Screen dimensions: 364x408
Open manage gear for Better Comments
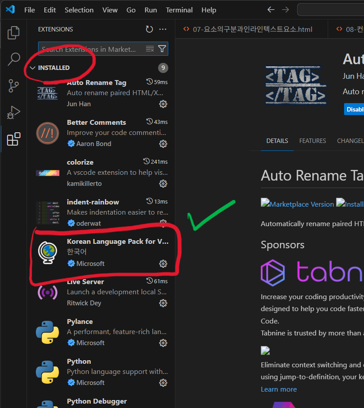point(163,144)
